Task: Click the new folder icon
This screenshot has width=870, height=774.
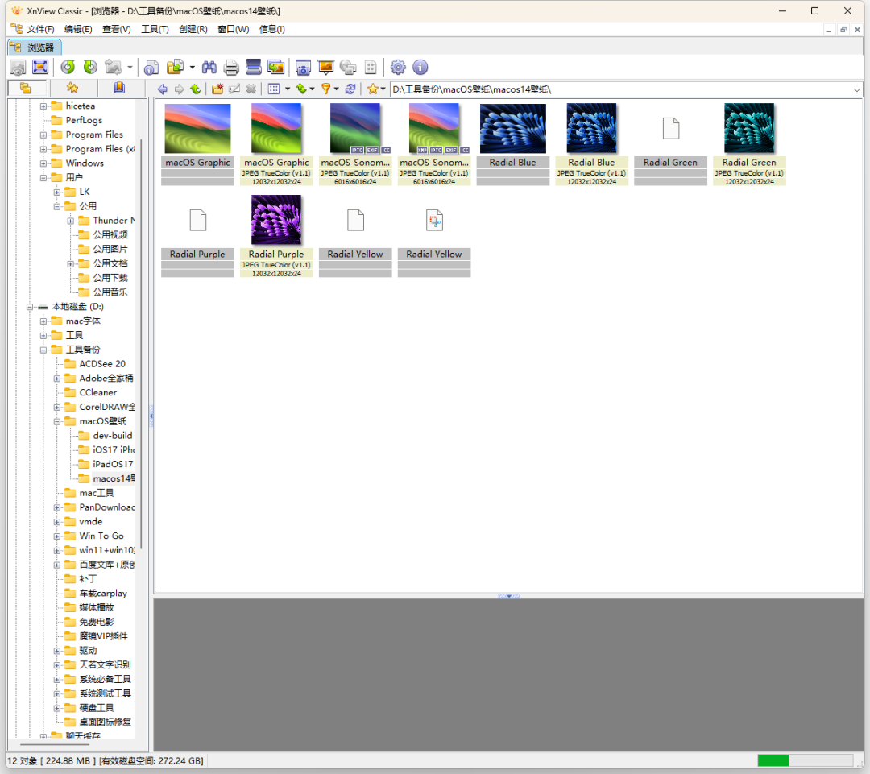Action: point(217,89)
